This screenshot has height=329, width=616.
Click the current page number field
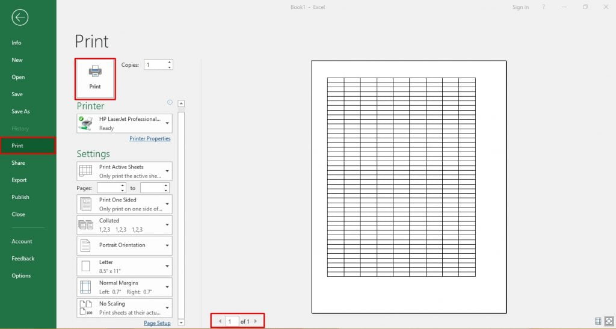tap(232, 321)
